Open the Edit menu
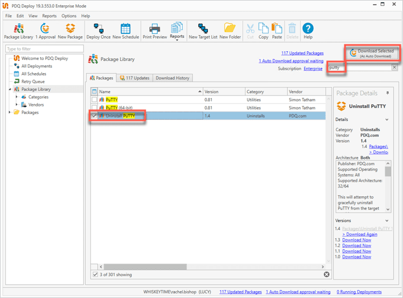The width and height of the screenshot is (403, 298). point(20,16)
